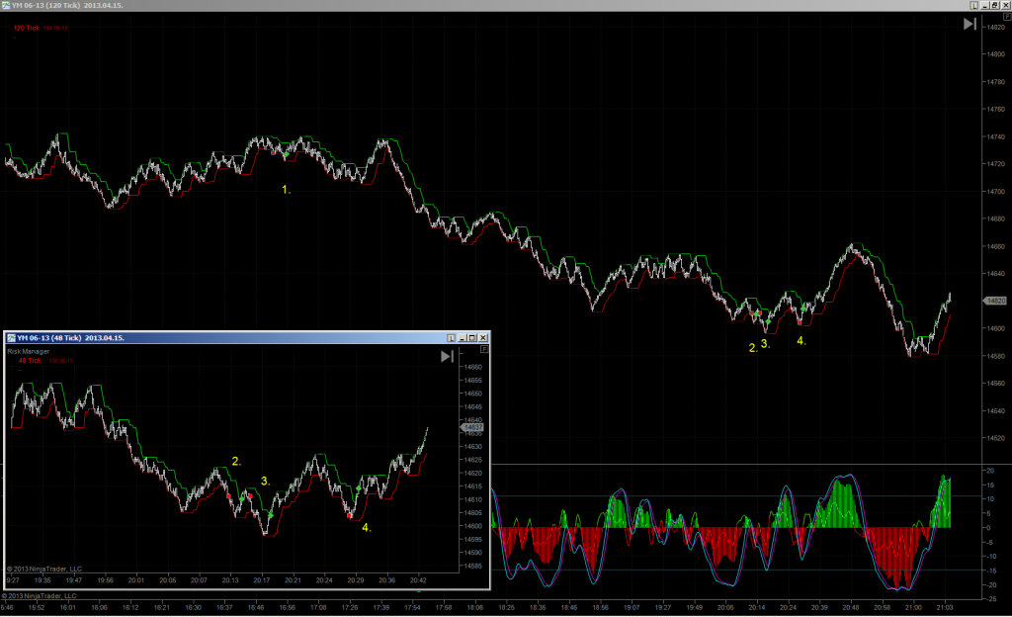
Task: Click the 14655 price label in the 48 Tick chart
Action: click(472, 380)
